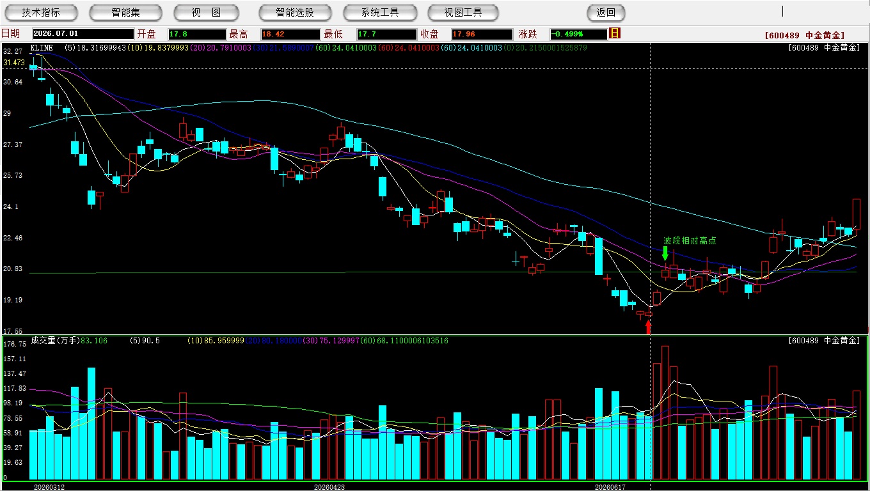
Task: Click the (20)20.7910003 MA value
Action: click(222, 48)
